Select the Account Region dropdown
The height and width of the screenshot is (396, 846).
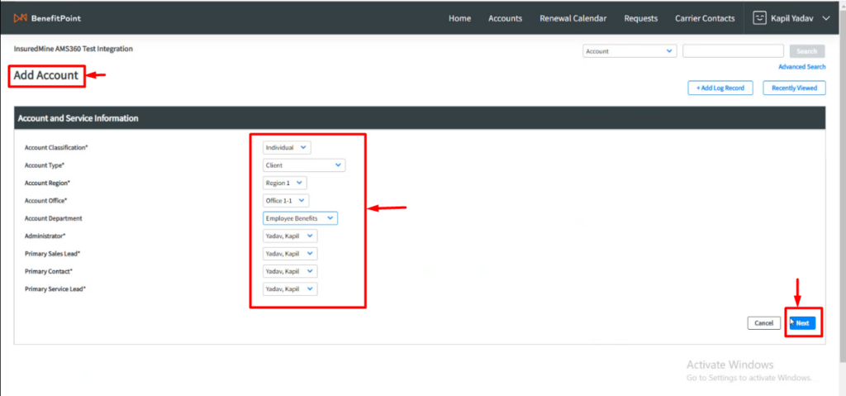tap(284, 183)
